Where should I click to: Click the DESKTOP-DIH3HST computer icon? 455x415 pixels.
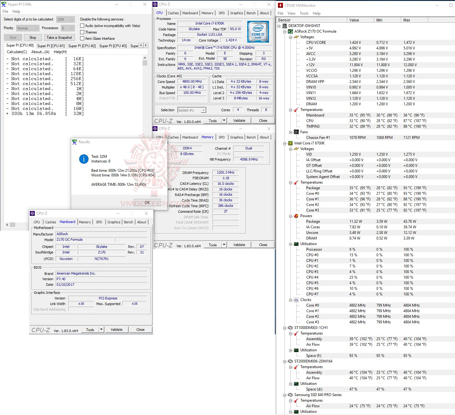click(284, 26)
